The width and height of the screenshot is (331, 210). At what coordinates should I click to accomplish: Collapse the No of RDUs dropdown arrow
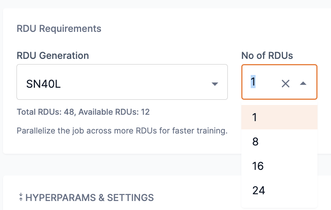click(x=303, y=84)
